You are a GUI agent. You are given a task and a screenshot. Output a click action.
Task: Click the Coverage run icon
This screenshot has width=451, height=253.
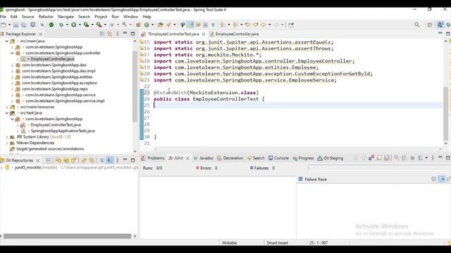(86, 25)
